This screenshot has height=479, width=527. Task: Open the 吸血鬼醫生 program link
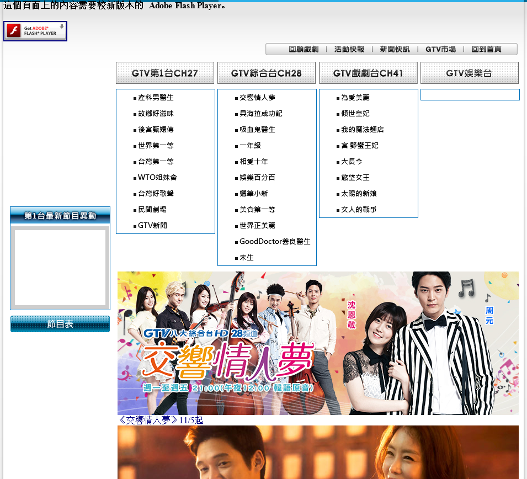click(258, 130)
